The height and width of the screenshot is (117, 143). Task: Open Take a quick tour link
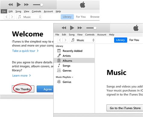25,51
